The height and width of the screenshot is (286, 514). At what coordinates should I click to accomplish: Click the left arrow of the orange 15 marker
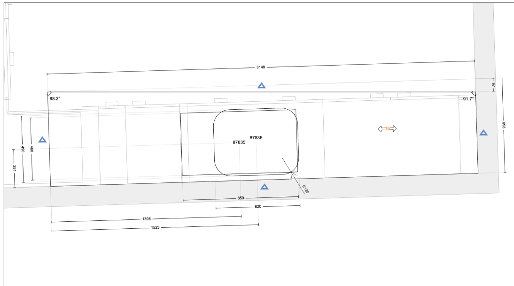[380, 128]
